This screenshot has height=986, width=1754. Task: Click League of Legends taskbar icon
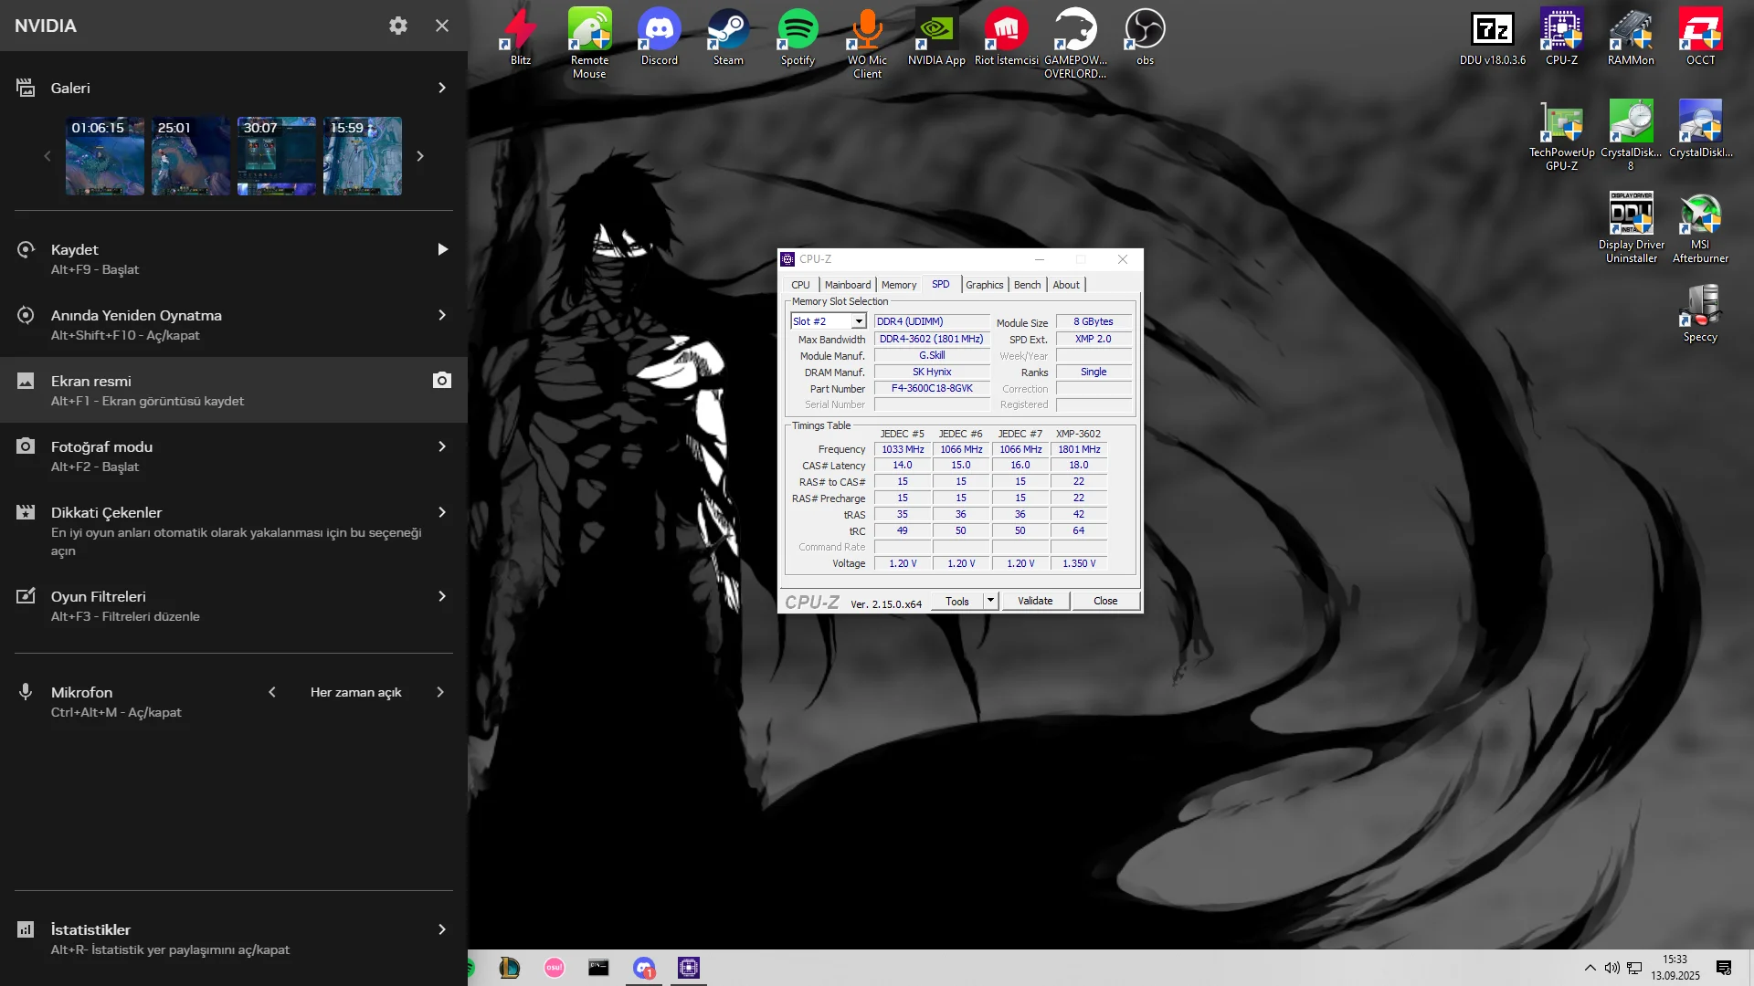click(x=510, y=968)
